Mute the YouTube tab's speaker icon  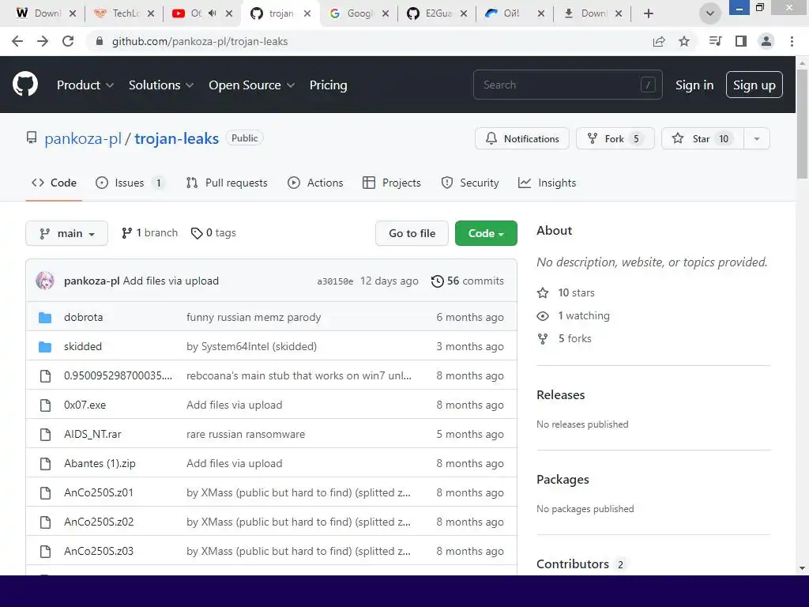coord(212,13)
